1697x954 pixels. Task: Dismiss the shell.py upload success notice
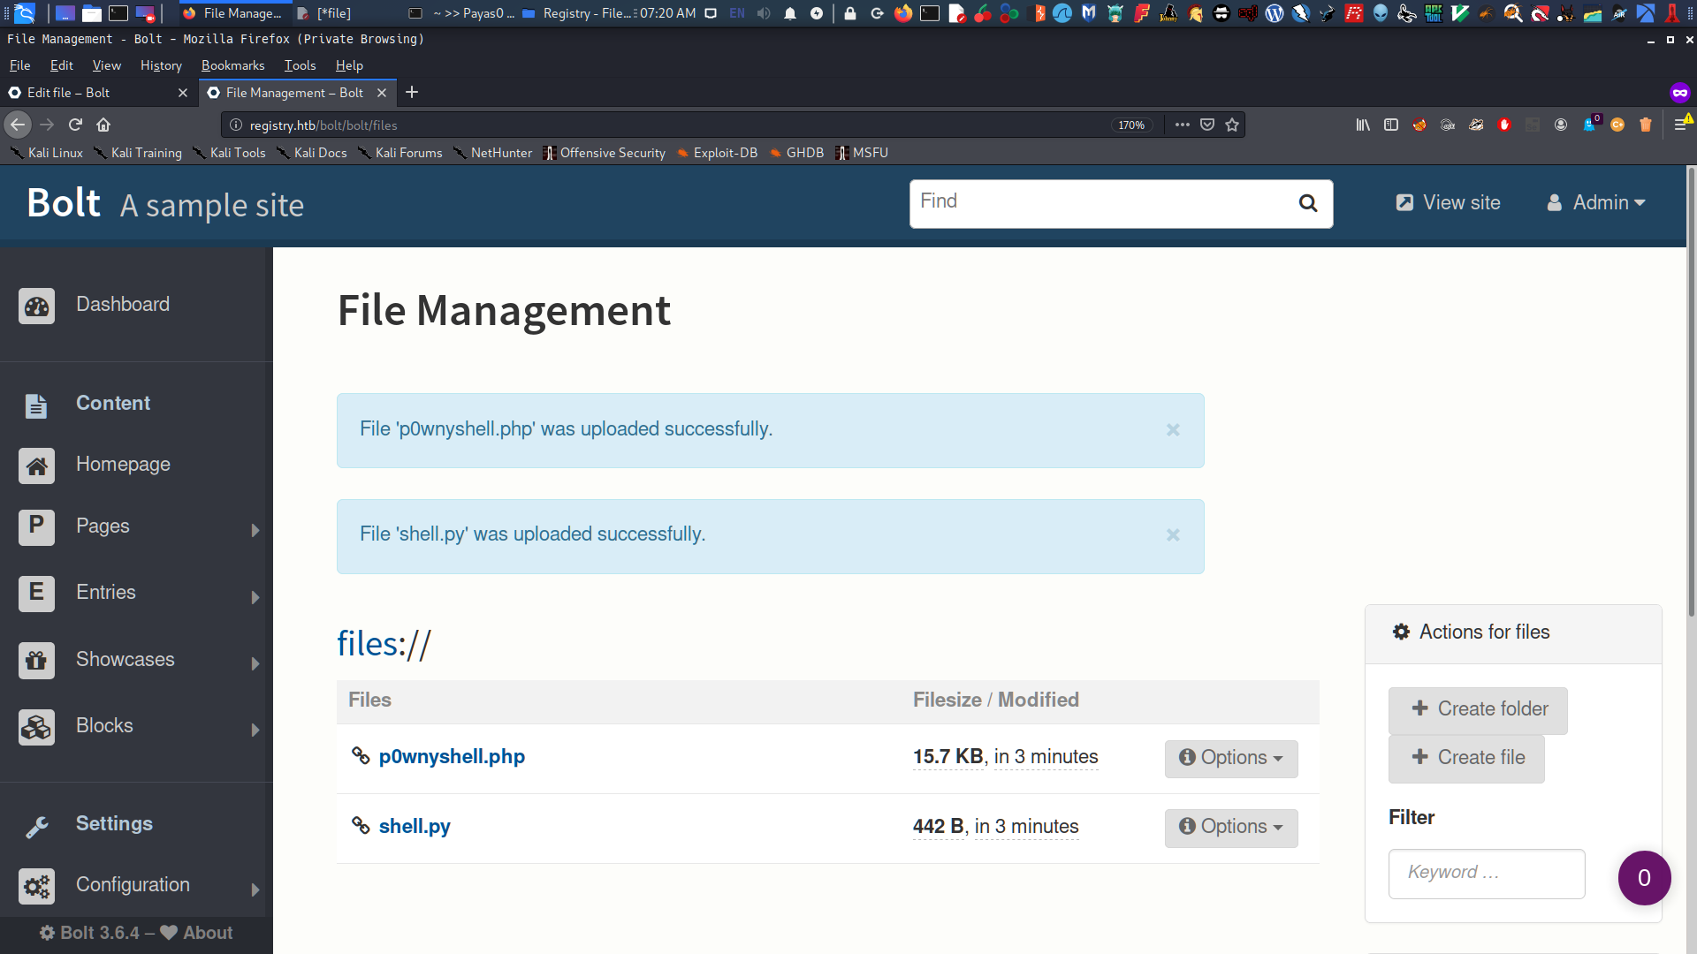click(1173, 534)
